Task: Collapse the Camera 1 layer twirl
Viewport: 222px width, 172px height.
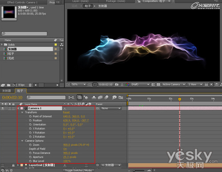Action: click(18, 108)
